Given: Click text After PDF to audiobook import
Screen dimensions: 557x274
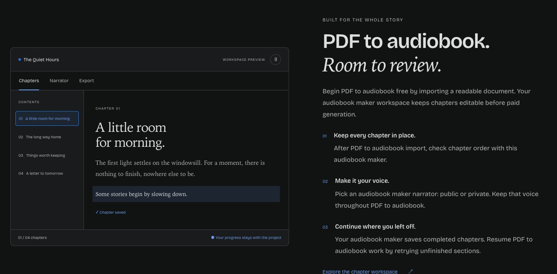Looking at the screenshot, I should [x=425, y=154].
